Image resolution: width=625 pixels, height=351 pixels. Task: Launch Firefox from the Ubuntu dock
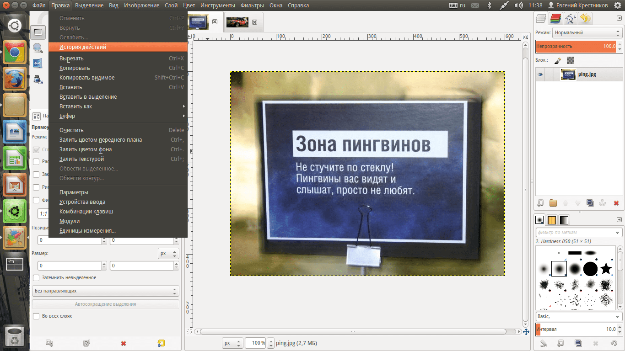(x=15, y=80)
